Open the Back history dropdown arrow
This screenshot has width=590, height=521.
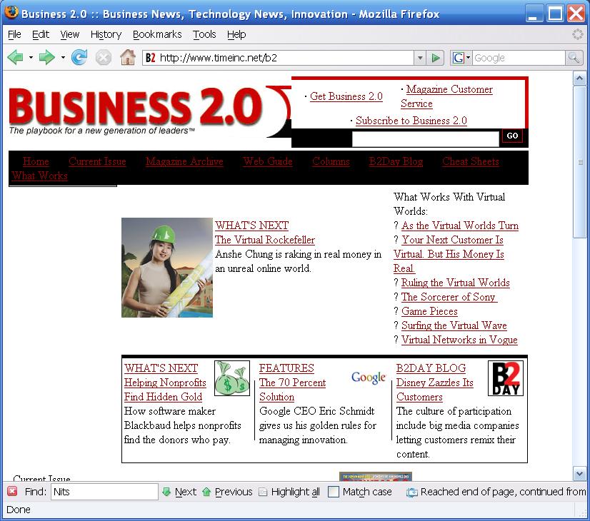pyautogui.click(x=31, y=58)
